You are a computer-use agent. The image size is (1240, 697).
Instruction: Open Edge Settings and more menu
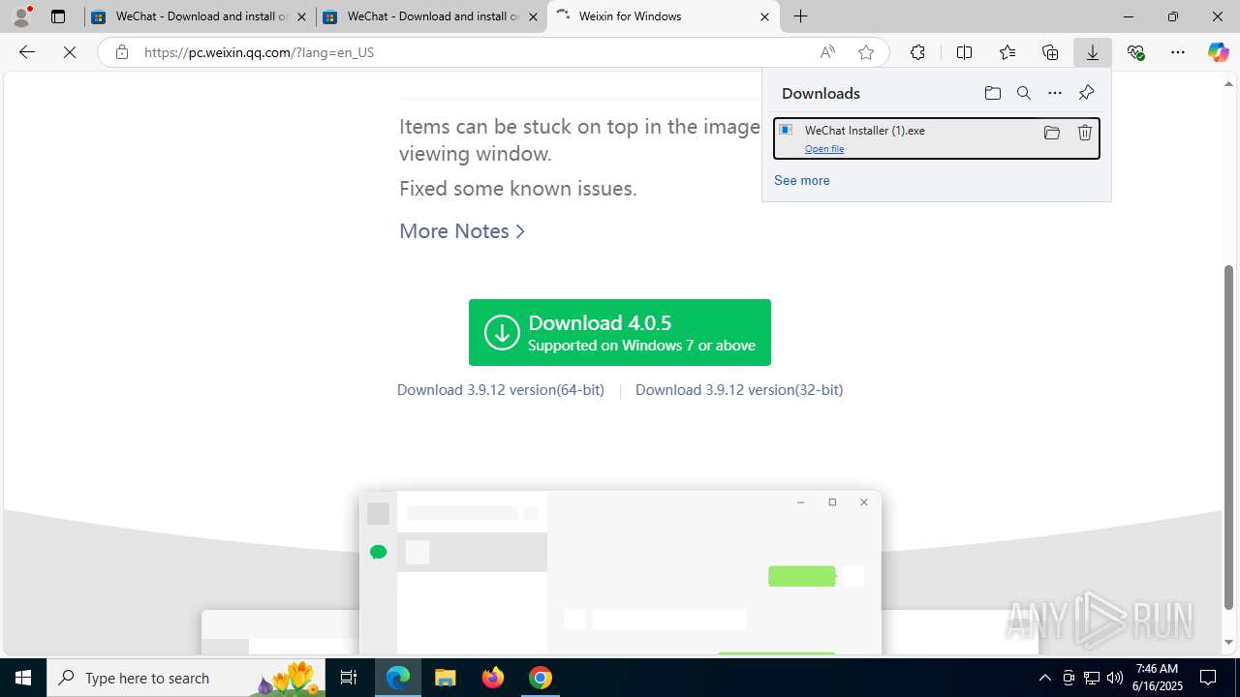tap(1178, 52)
